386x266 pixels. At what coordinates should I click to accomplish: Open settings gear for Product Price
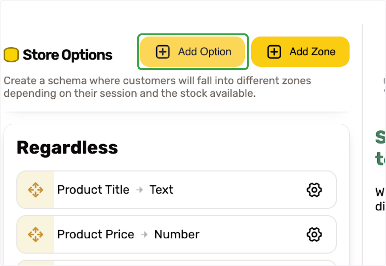point(314,235)
